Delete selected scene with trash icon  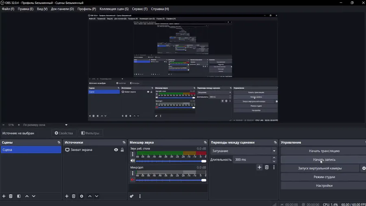click(x=11, y=196)
